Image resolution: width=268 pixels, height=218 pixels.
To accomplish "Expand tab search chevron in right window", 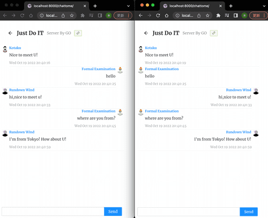I will pos(264,6).
